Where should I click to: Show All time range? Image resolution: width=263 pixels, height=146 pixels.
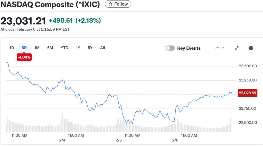(x=102, y=48)
